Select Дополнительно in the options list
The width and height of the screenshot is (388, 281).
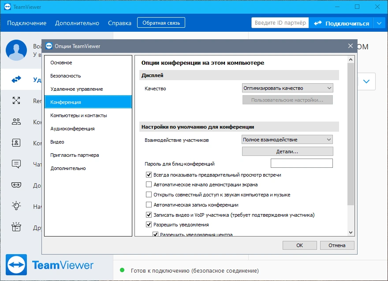88,168
